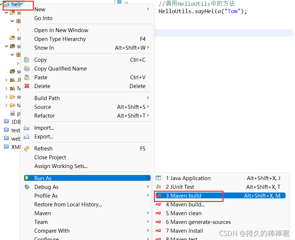Click the Copy Qualified Name icon
The image size is (295, 240).
27,69
